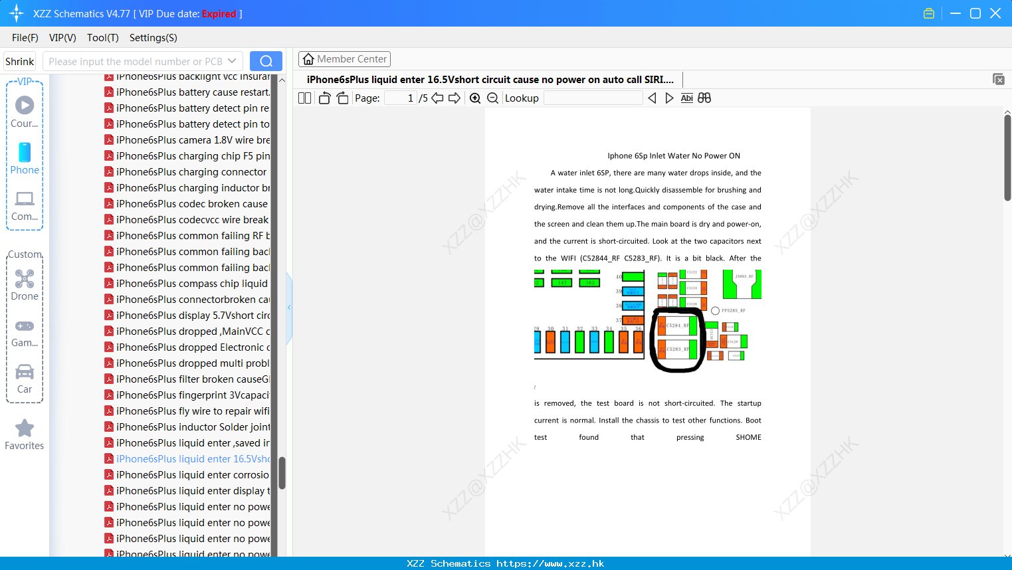Open 'iPhone6sPlus liquid enter corrosio' file
The image size is (1012, 570).
187,475
